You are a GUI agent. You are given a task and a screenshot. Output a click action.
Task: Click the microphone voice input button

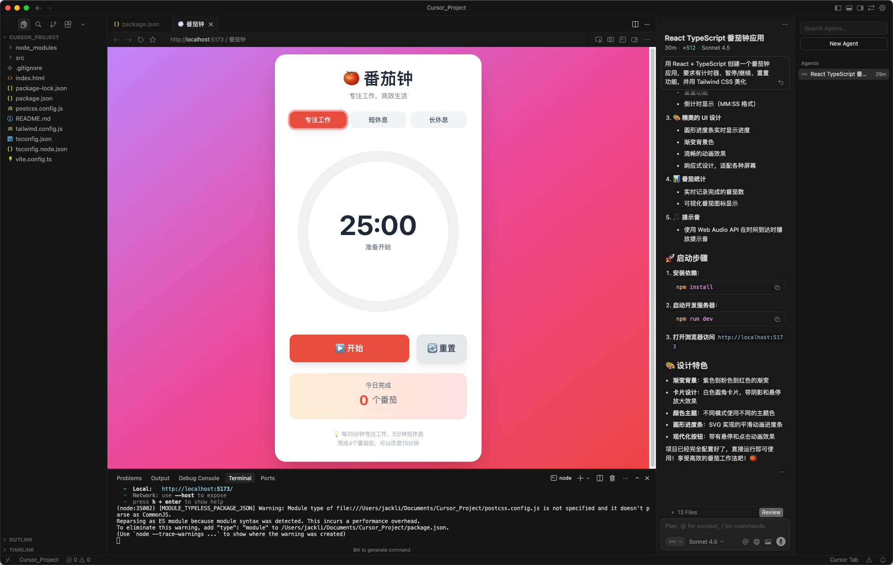[x=780, y=541]
